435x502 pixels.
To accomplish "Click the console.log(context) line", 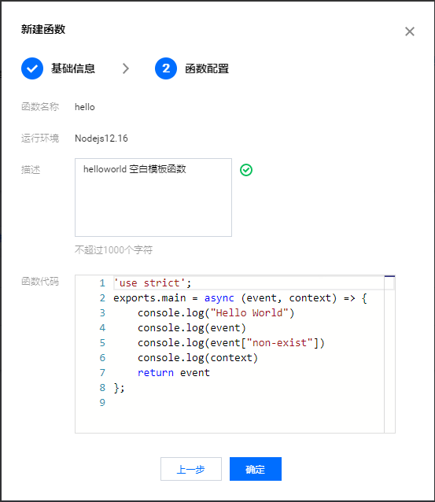I will [197, 357].
